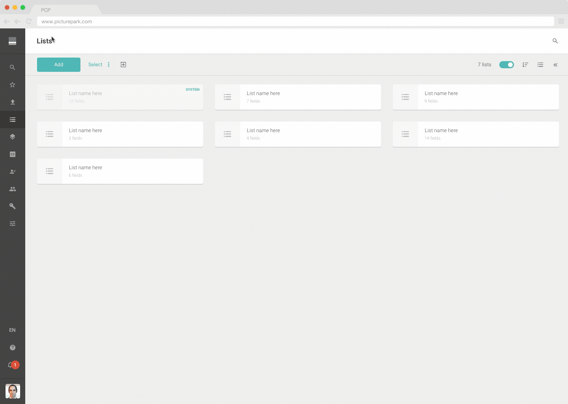Open the wrench tools icon in sidebar
The width and height of the screenshot is (568, 404).
coord(13,206)
